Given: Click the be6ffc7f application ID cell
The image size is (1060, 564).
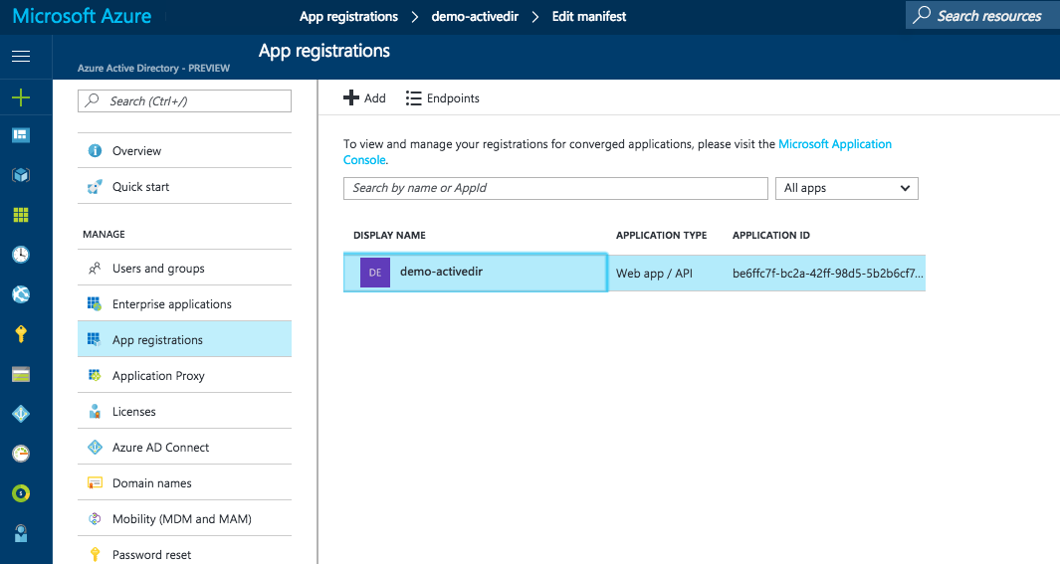Looking at the screenshot, I should click(827, 274).
